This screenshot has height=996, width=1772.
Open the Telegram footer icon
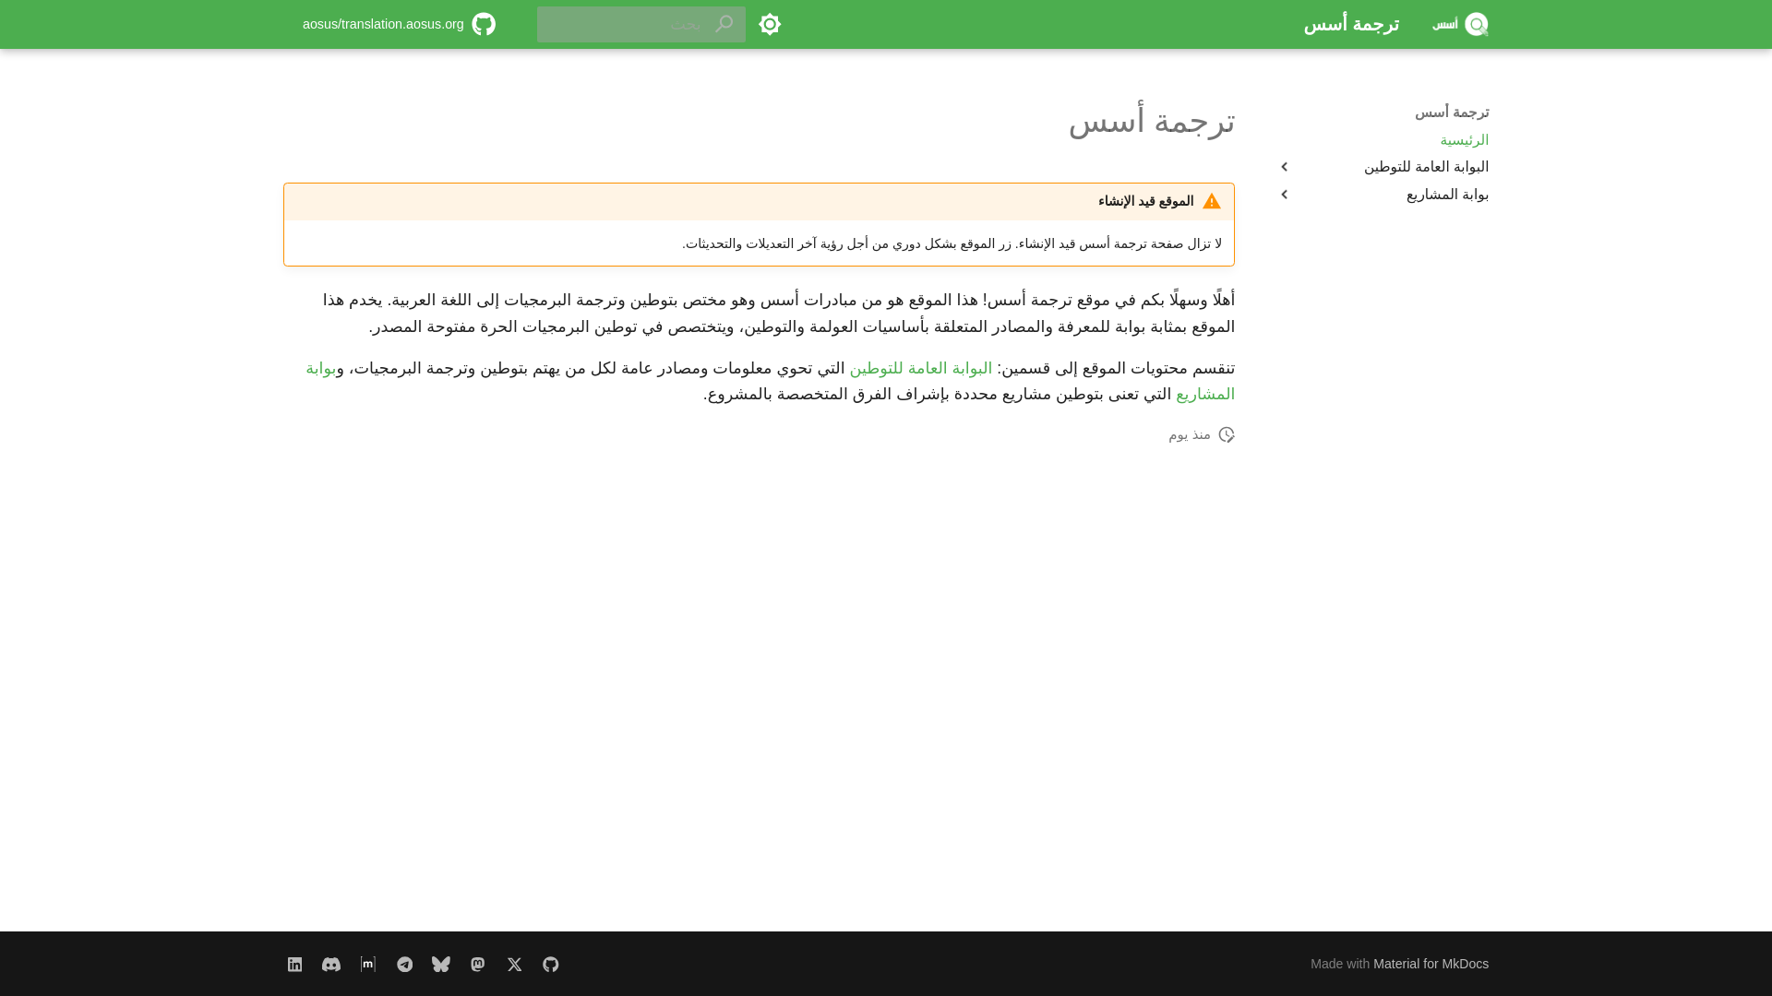tap(404, 964)
